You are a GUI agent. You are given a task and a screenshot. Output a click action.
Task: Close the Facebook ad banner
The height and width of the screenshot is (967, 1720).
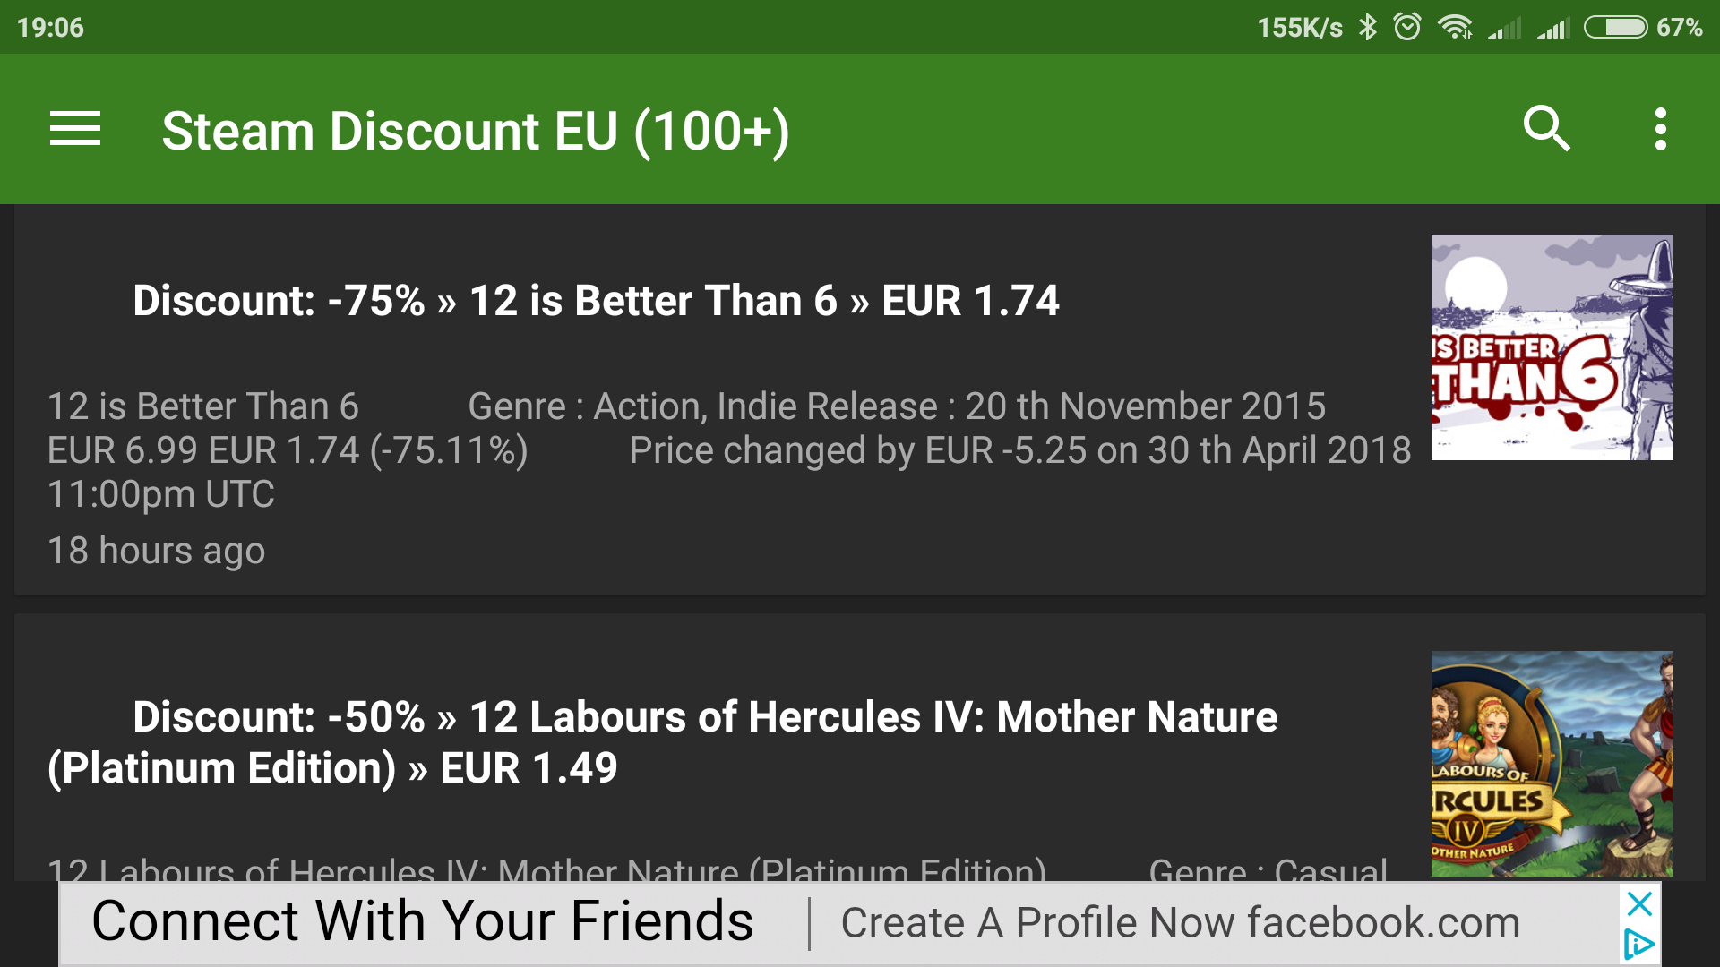[1639, 904]
